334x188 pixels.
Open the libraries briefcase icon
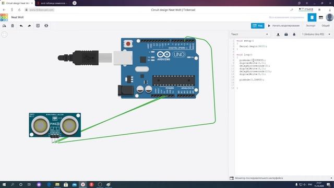pyautogui.click(x=286, y=34)
